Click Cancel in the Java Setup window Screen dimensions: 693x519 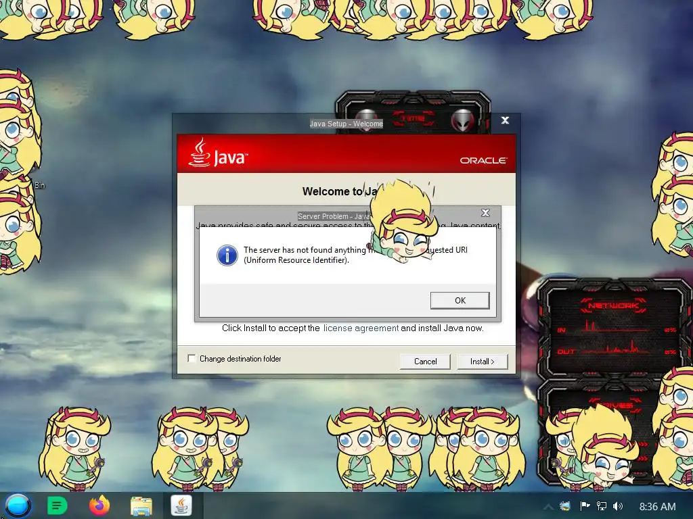425,362
